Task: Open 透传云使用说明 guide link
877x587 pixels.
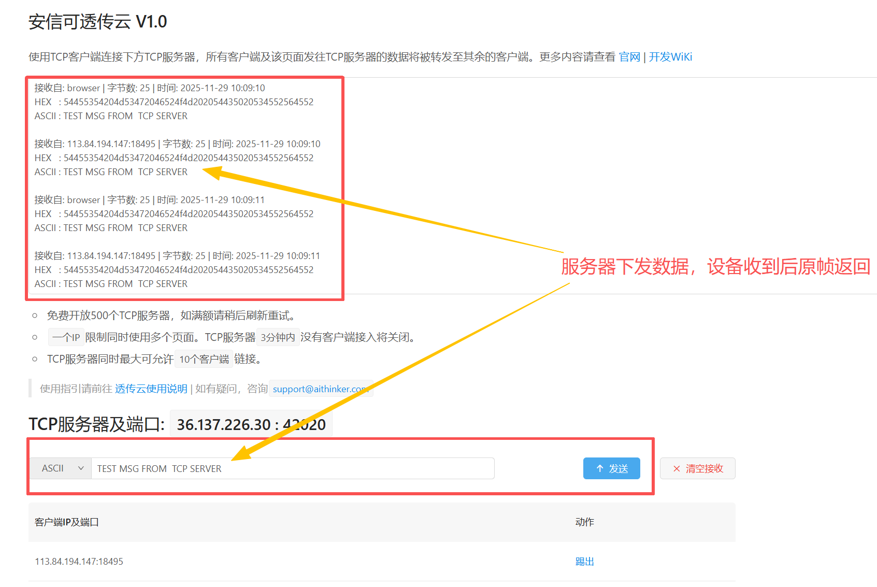Action: coord(151,389)
